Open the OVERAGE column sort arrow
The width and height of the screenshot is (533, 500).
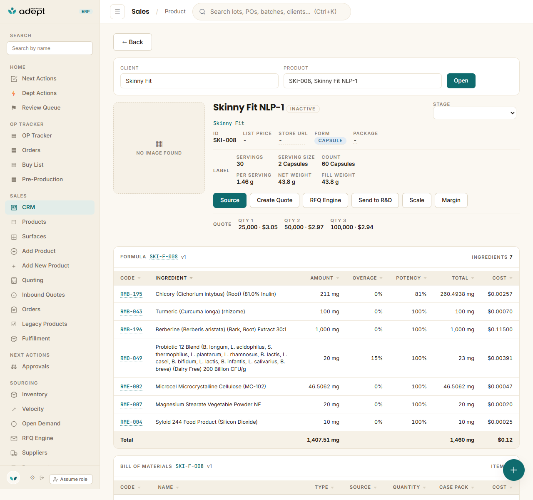pyautogui.click(x=381, y=278)
